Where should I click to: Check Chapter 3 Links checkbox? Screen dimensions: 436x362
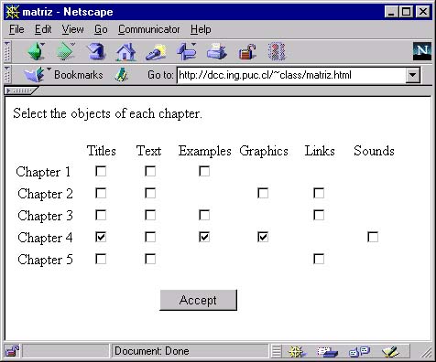click(x=319, y=215)
